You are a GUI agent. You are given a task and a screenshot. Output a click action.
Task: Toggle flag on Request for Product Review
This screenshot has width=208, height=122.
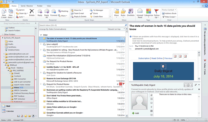[x=123, y=84]
